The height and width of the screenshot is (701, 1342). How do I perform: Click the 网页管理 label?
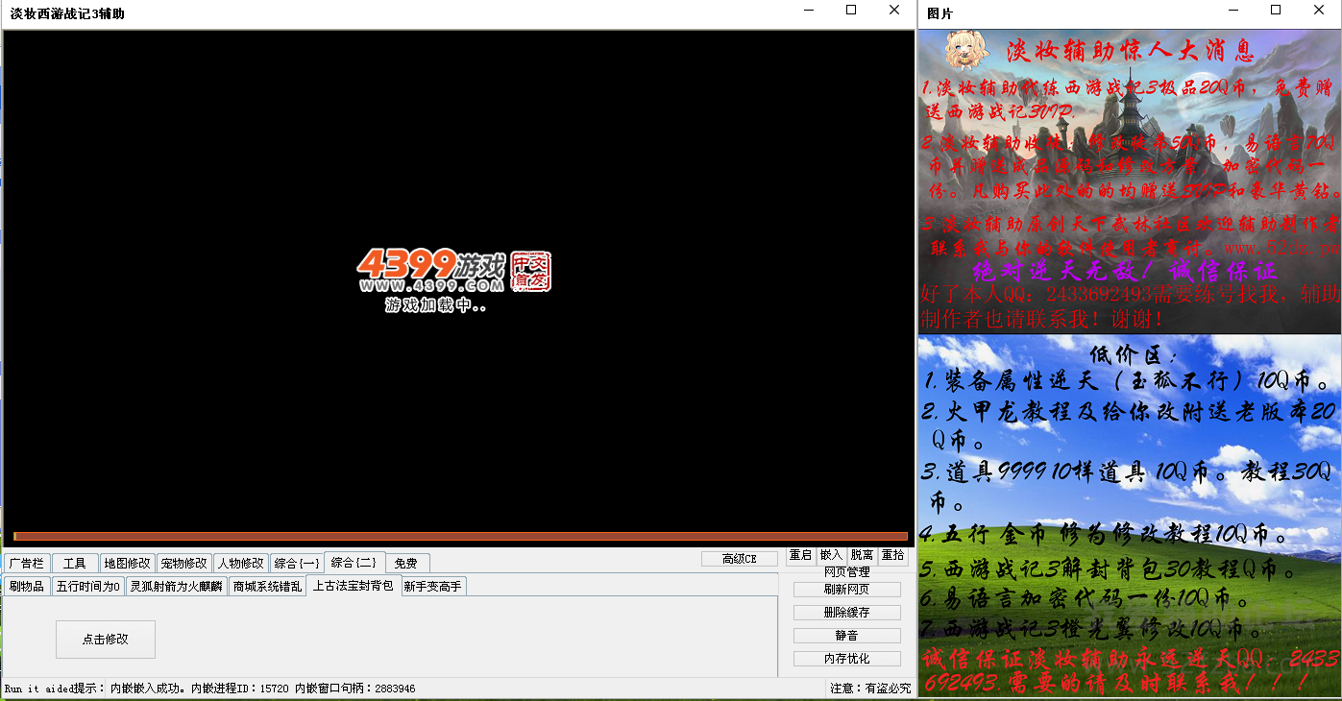pos(847,572)
